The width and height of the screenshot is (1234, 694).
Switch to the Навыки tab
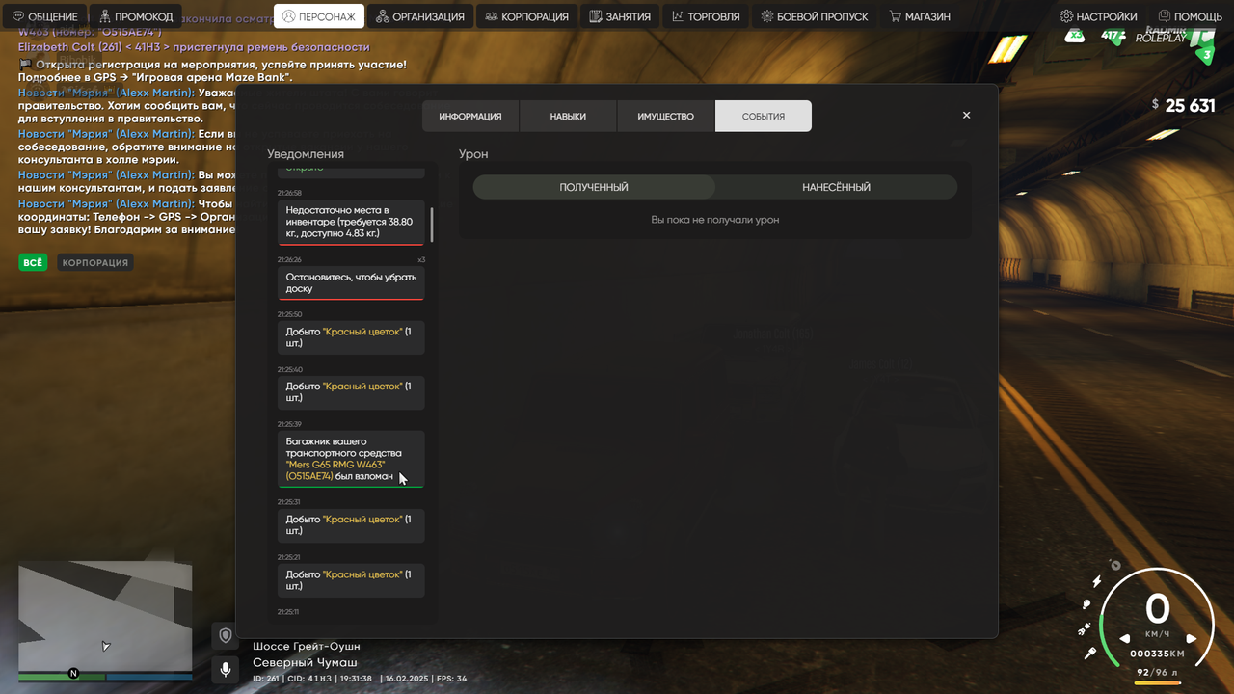coord(568,116)
